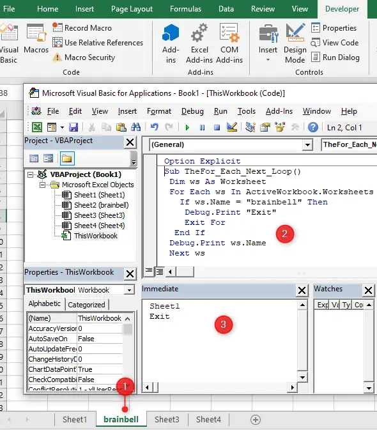Toggle Folders view in Project pane
377x430 pixels.
67,158
